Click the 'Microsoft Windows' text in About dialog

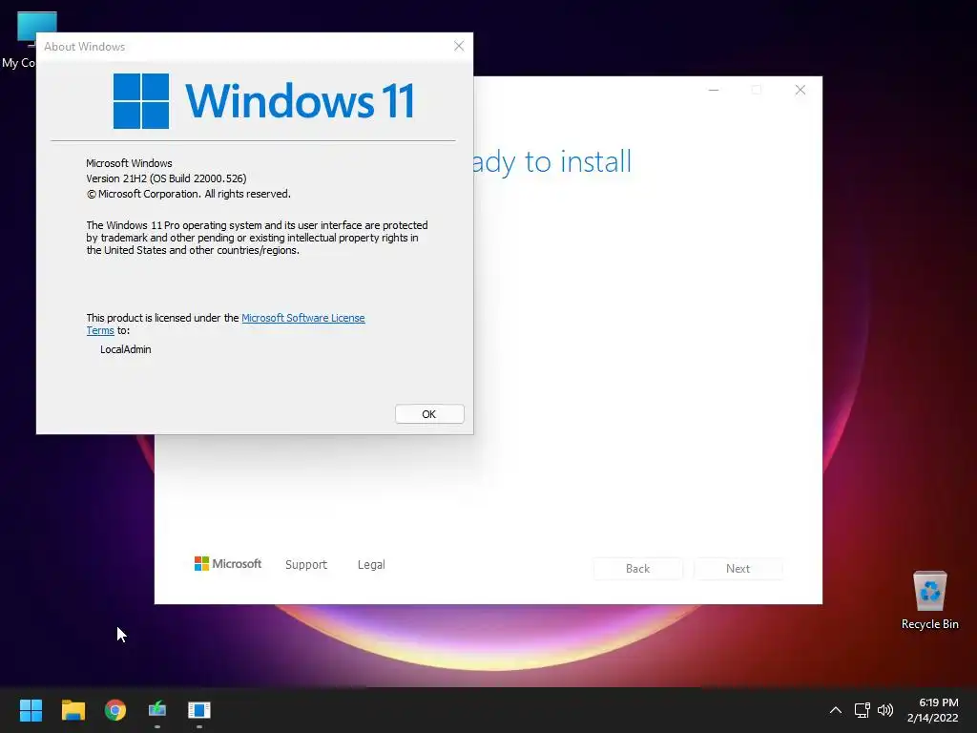(129, 163)
